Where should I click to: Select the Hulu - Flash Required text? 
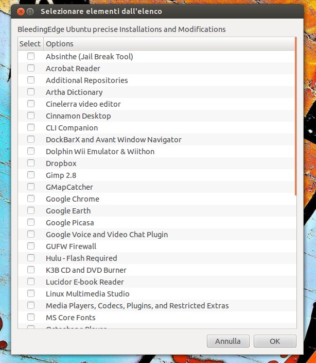tap(81, 258)
